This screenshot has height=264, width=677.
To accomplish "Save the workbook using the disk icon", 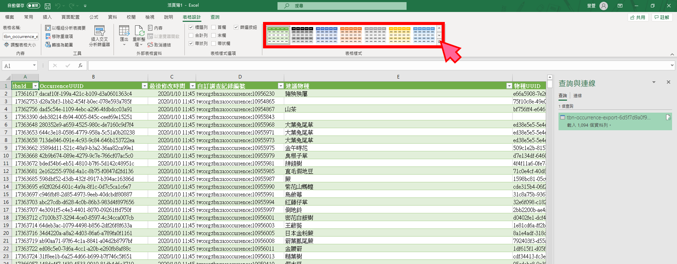I will point(48,6).
